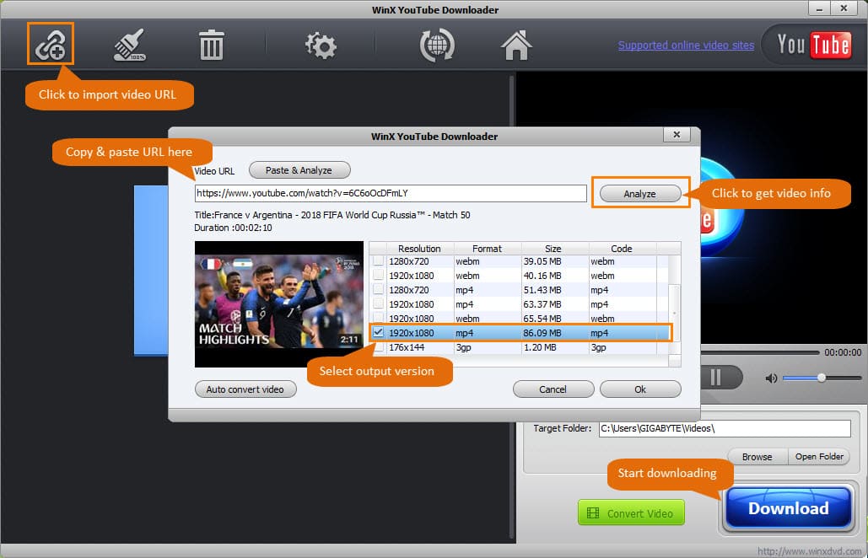Screen dimensions: 868x558
Task: Click the Duration 00:02:10 text
Action: point(233,228)
